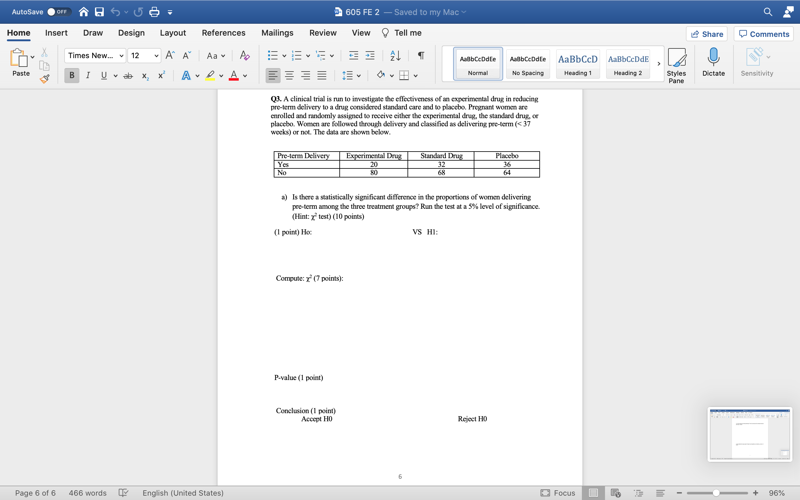Open the Review tab
Viewport: 800px width, 500px height.
click(322, 33)
